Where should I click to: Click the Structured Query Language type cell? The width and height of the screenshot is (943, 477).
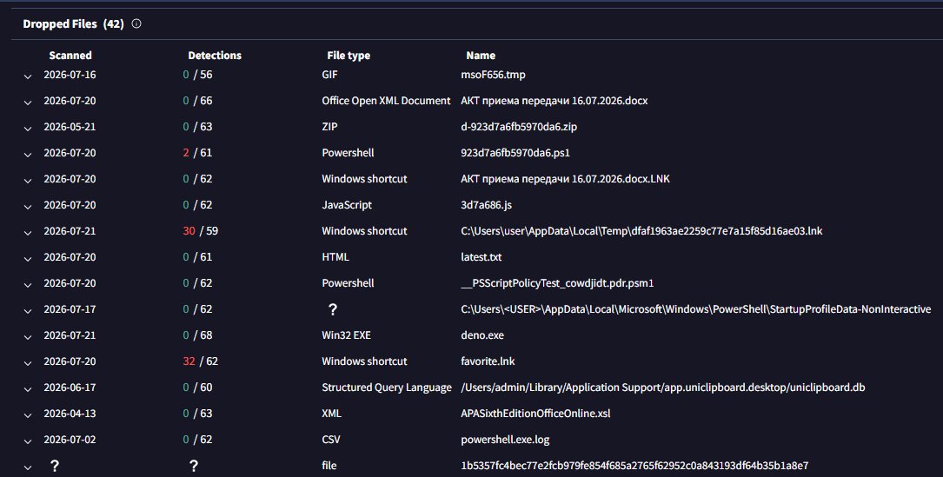(x=387, y=388)
